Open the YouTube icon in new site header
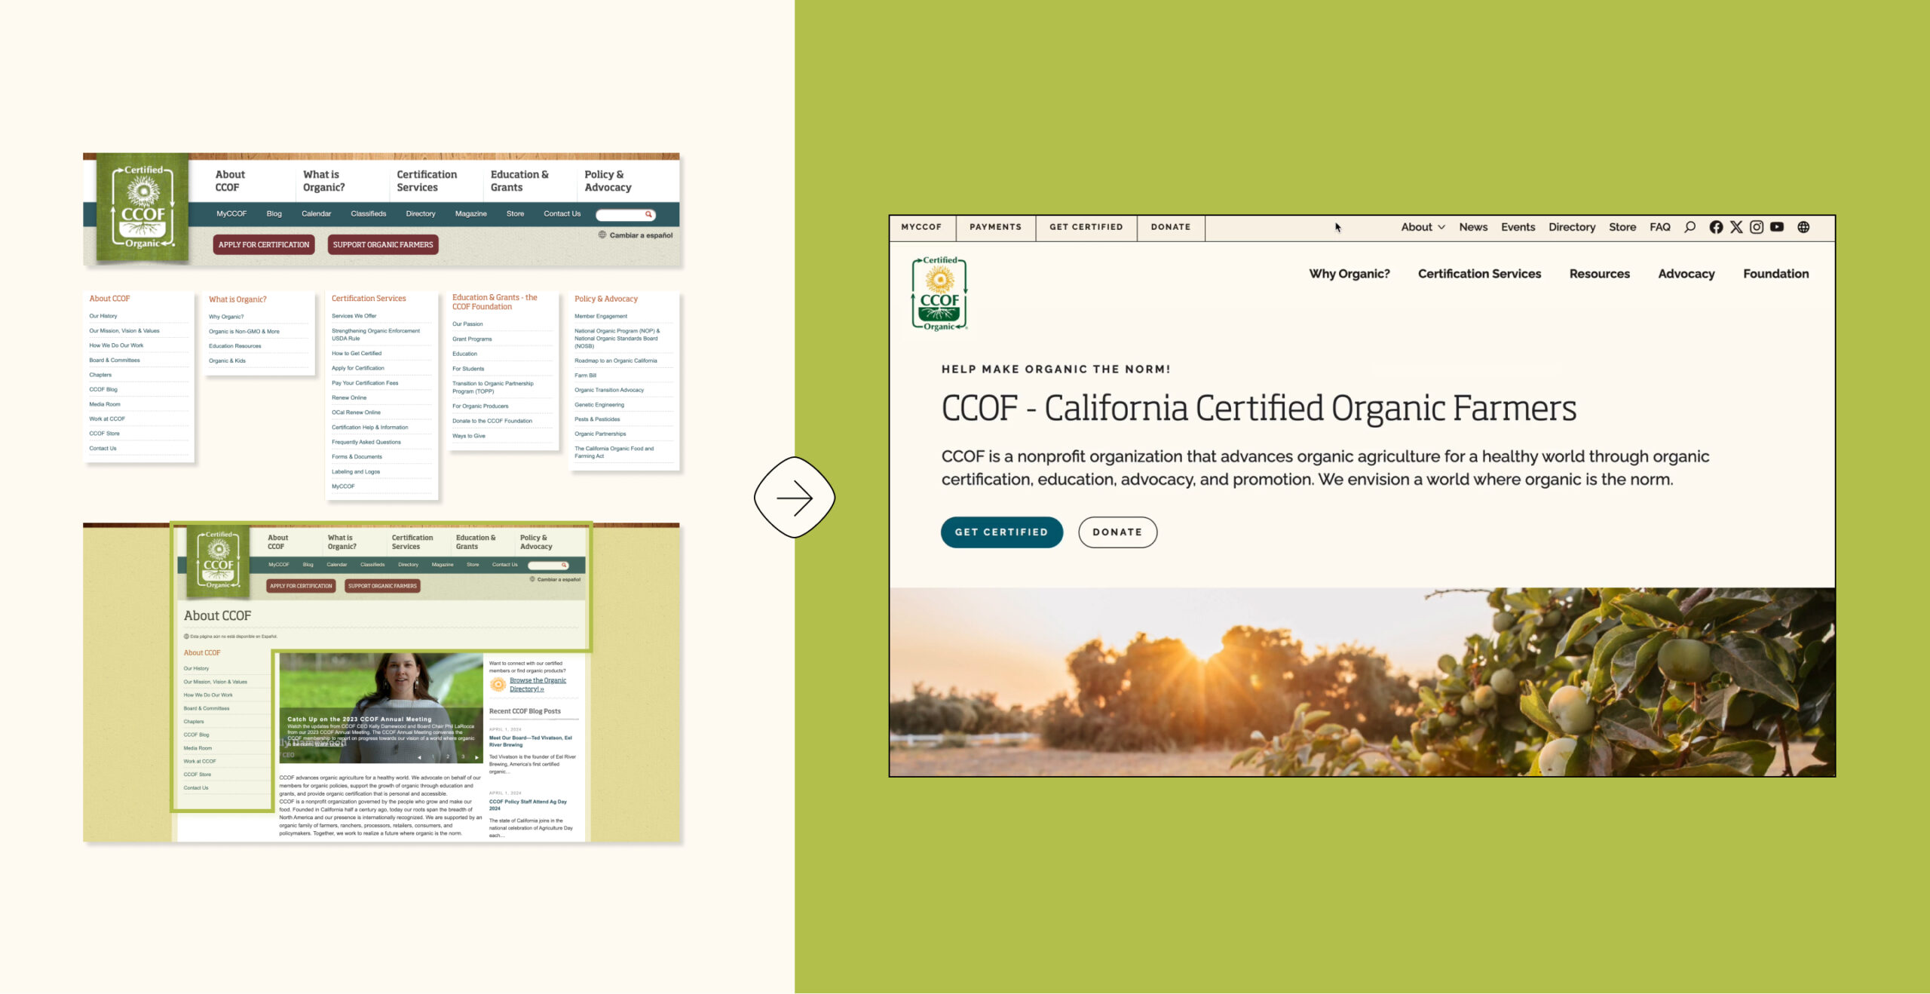Screen dimensions: 1930x994 (x=1777, y=227)
